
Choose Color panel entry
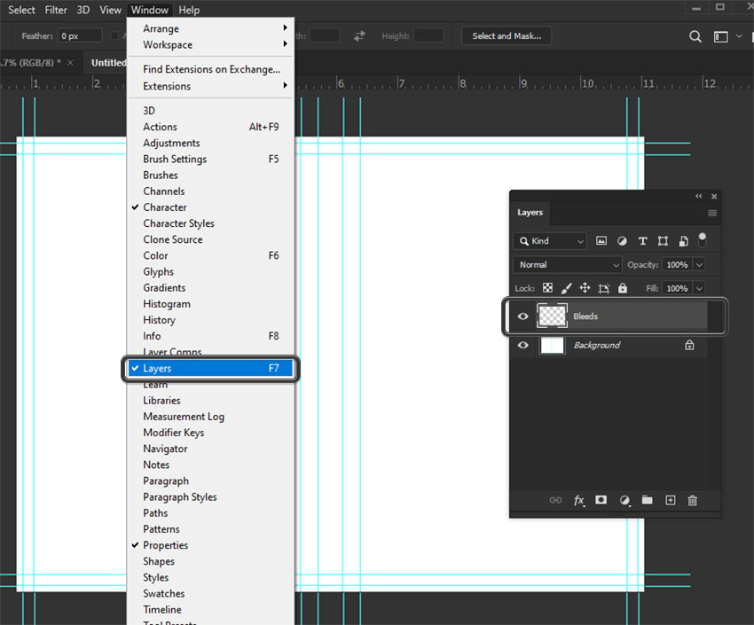point(210,255)
